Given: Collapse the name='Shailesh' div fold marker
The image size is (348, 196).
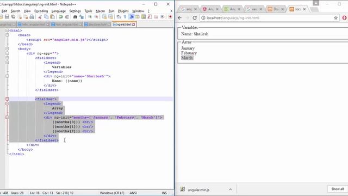Looking at the screenshot, I should click(x=7, y=76).
